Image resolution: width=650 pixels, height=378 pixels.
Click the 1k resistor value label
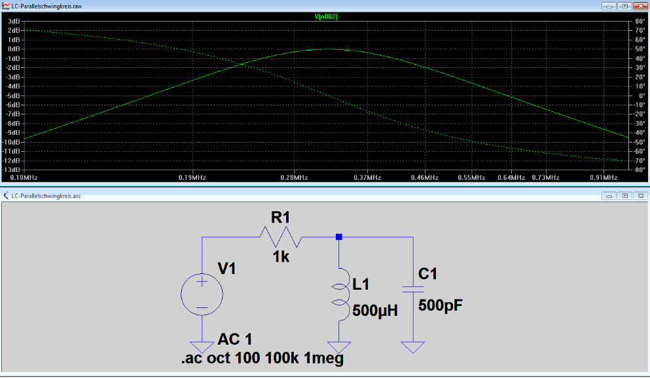point(281,257)
